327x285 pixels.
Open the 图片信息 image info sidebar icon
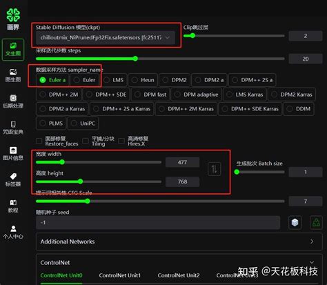pos(13,153)
